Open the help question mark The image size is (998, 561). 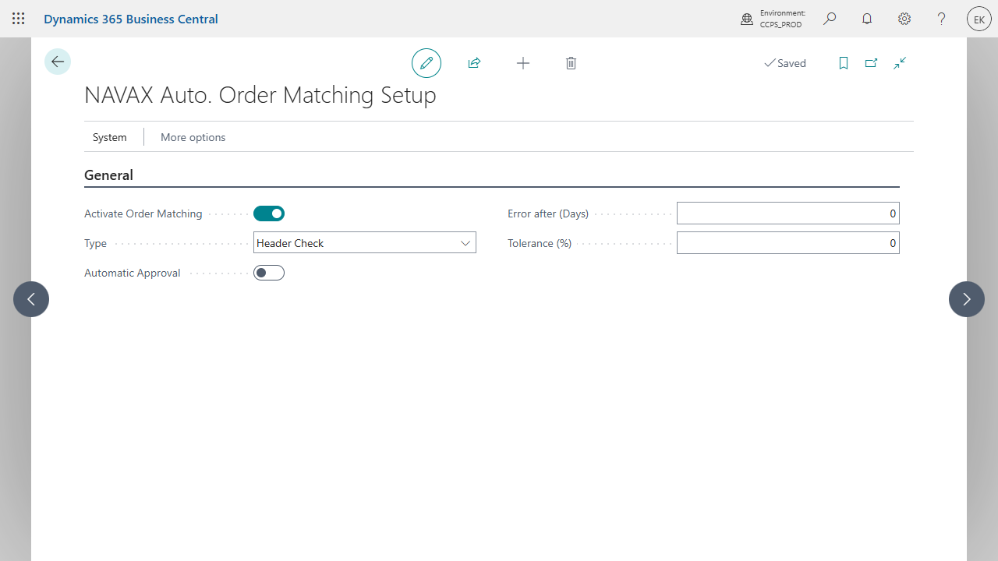coord(942,19)
